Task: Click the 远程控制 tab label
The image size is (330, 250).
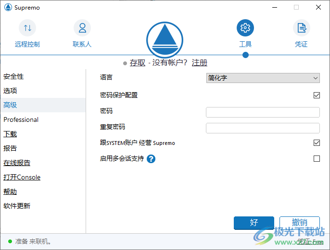Action: click(27, 44)
